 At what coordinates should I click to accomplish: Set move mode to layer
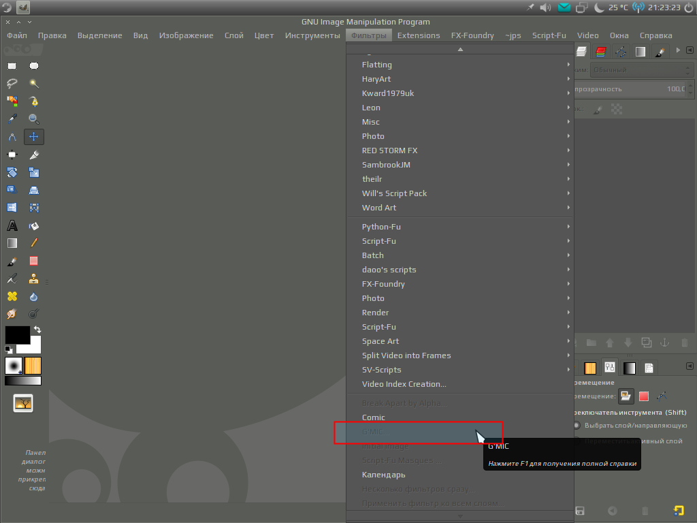[x=626, y=396]
